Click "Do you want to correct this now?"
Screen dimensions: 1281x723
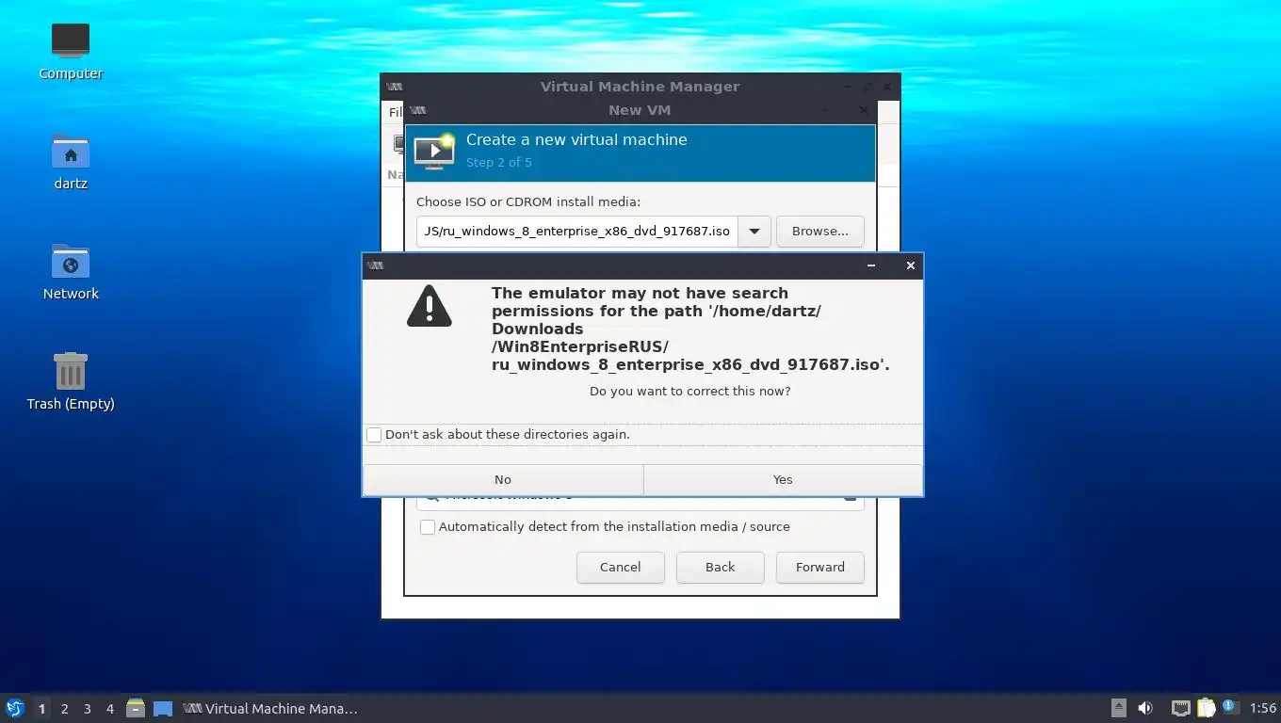click(690, 391)
